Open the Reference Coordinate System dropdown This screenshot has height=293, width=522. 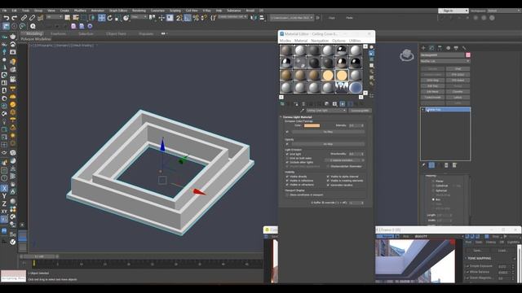139,17
